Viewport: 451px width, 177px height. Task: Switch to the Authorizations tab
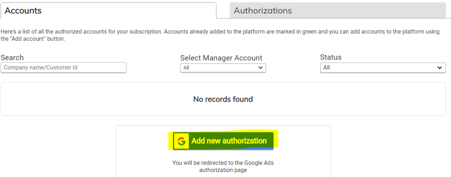pos(263,11)
